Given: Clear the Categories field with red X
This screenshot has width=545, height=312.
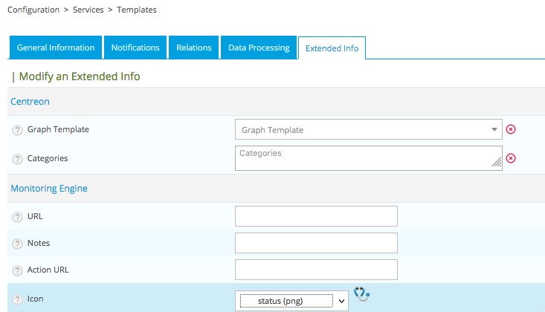Looking at the screenshot, I should tap(511, 158).
